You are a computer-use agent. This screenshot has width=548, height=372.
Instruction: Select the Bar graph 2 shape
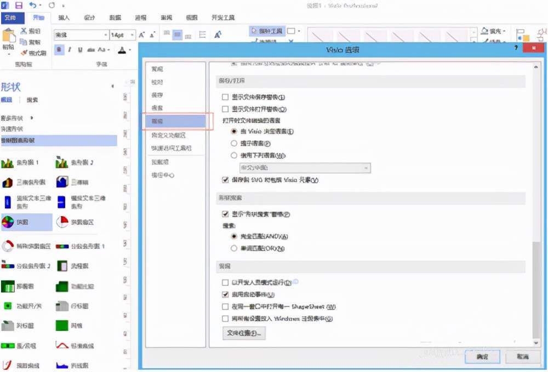point(75,162)
